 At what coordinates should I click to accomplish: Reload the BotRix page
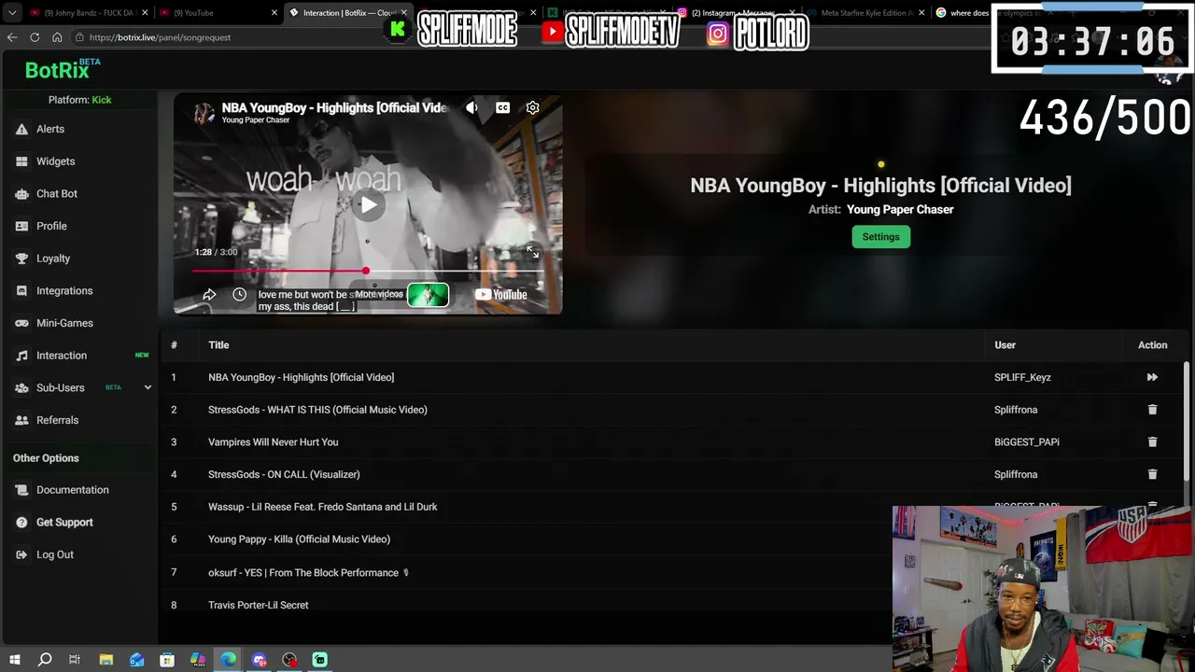[35, 37]
